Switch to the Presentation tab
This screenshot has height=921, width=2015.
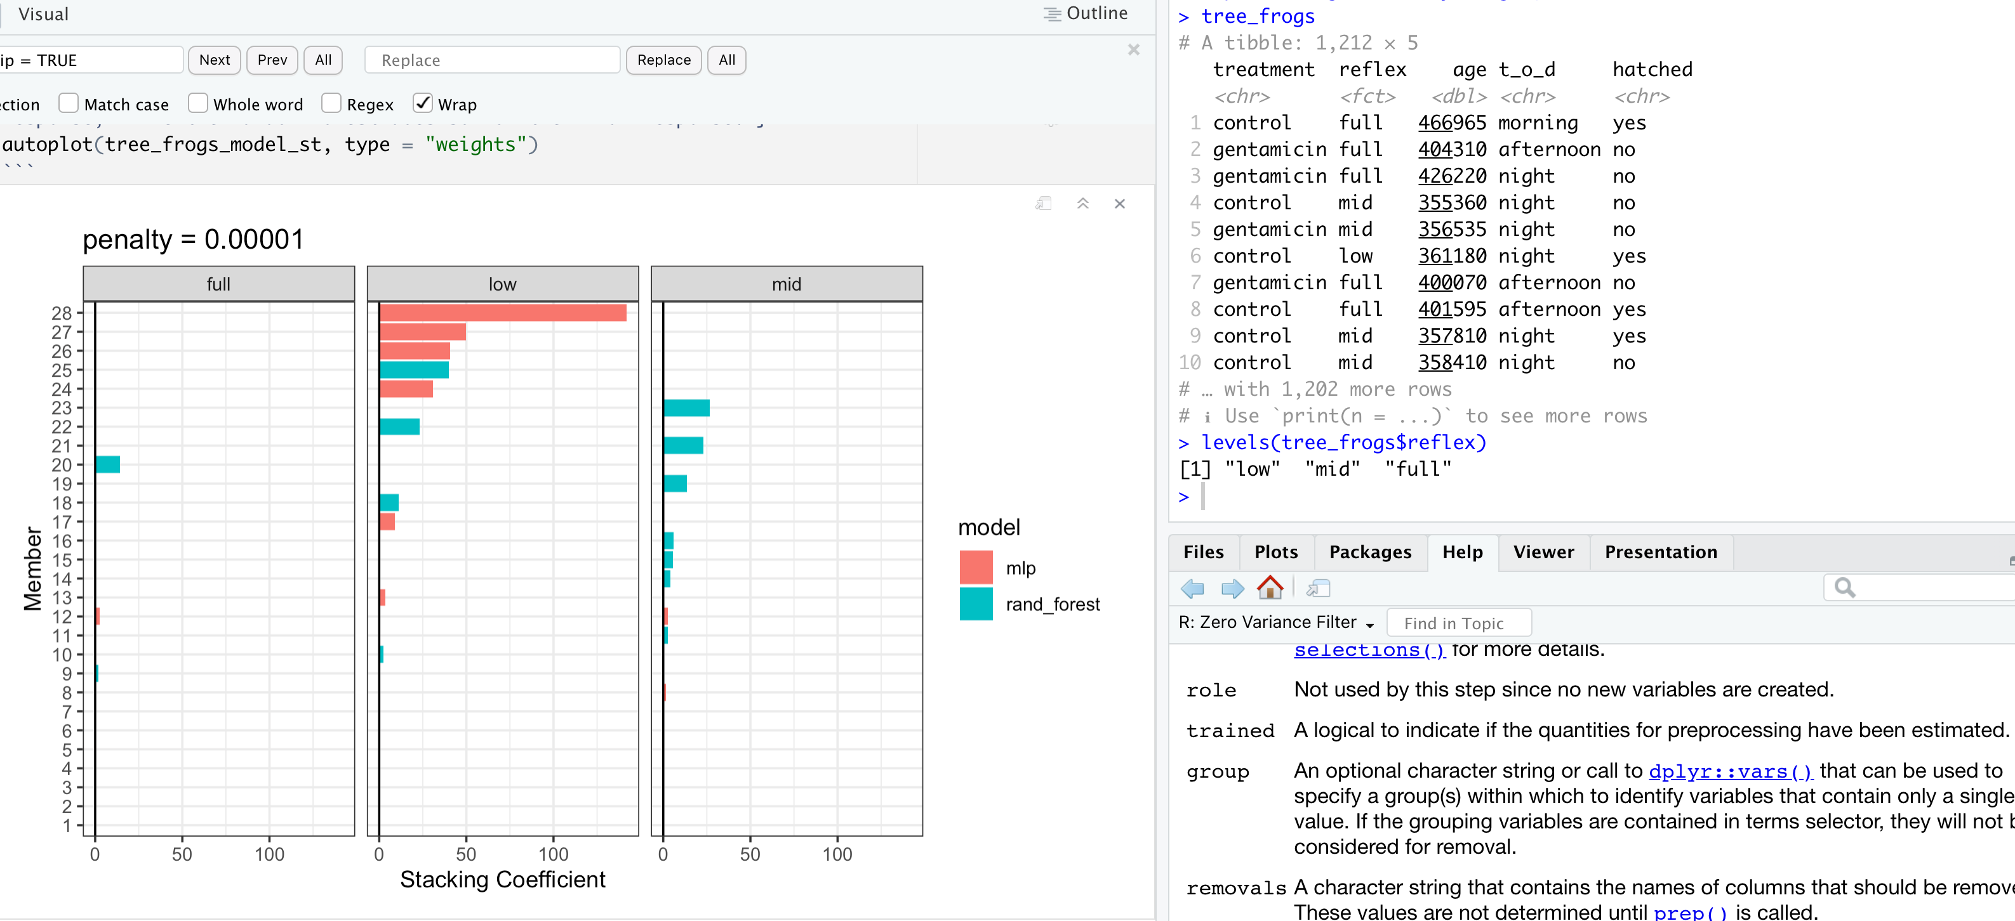click(1661, 552)
